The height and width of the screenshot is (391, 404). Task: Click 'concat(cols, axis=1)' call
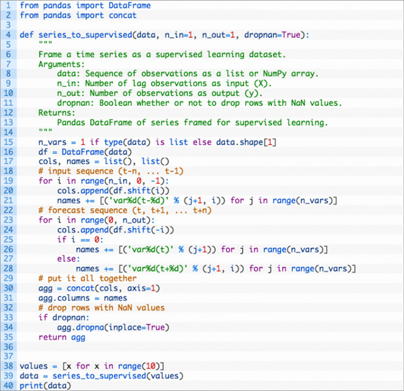(114, 289)
